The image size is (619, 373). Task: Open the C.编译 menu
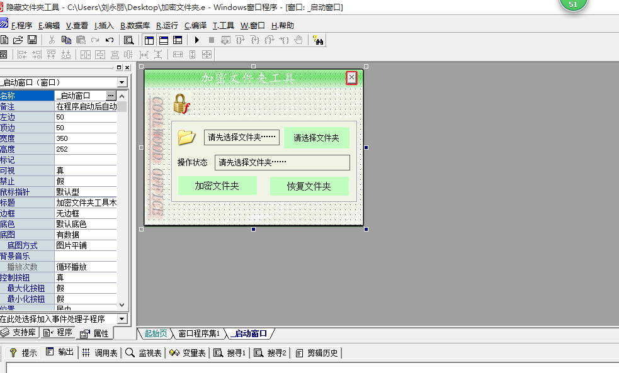(x=195, y=26)
